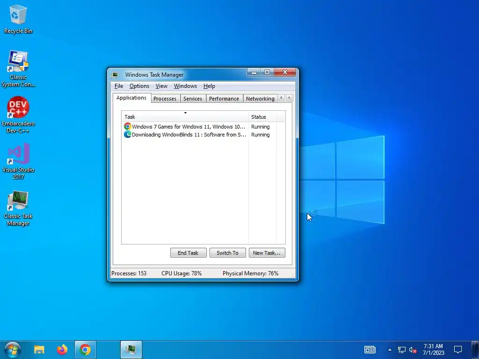Image resolution: width=479 pixels, height=359 pixels.
Task: Click Task Manager taskbar button
Action: [x=131, y=350]
